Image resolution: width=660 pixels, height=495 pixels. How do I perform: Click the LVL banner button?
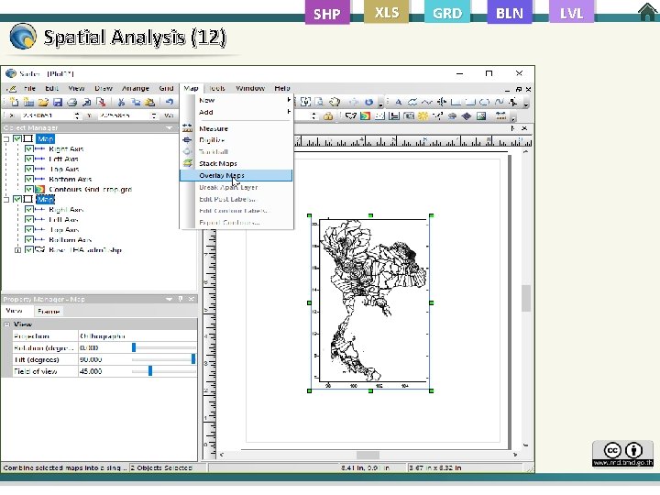pos(572,13)
